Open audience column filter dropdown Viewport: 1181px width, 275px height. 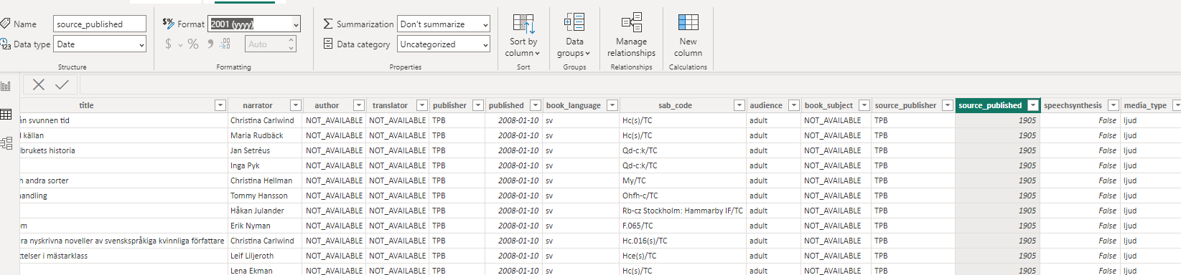coord(793,105)
